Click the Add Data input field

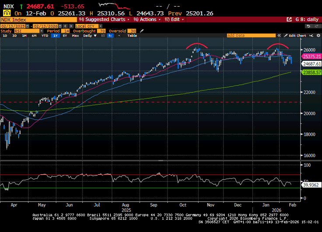click(x=253, y=35)
